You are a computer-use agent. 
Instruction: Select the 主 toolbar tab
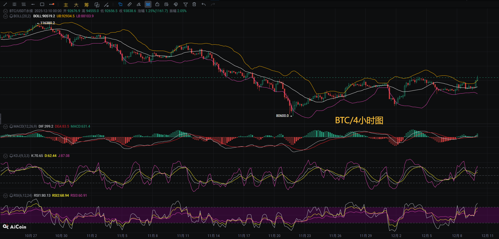click(x=66, y=5)
